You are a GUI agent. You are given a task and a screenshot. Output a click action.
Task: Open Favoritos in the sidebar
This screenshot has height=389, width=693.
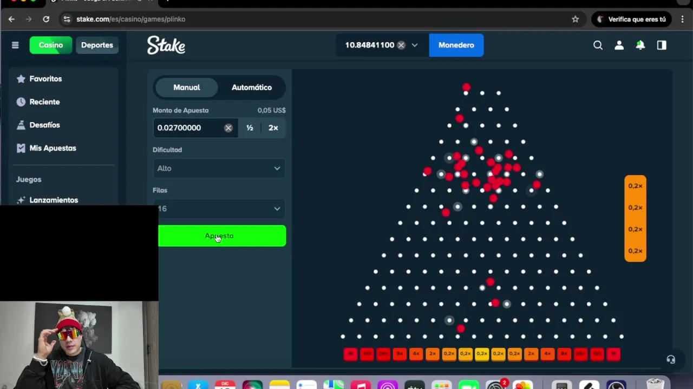(45, 79)
